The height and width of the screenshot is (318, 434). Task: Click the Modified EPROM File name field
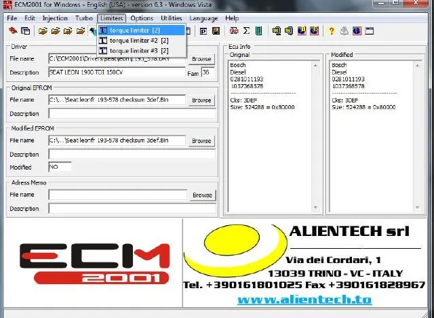(117, 140)
